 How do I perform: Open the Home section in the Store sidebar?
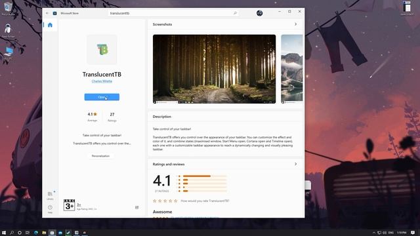tap(50, 25)
